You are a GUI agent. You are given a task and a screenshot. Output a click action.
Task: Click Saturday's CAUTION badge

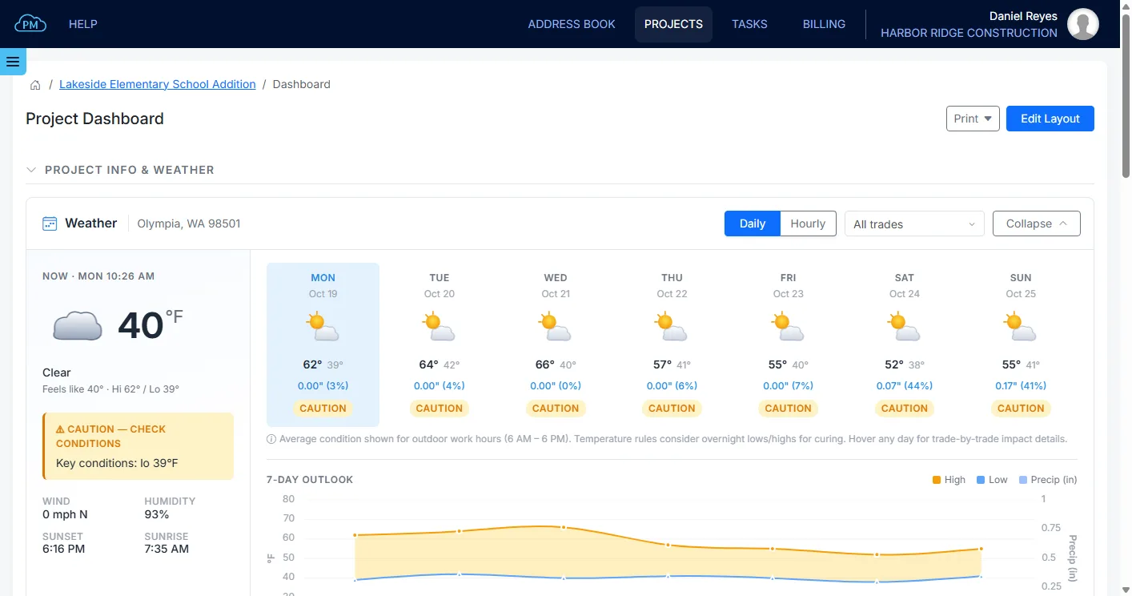point(904,409)
